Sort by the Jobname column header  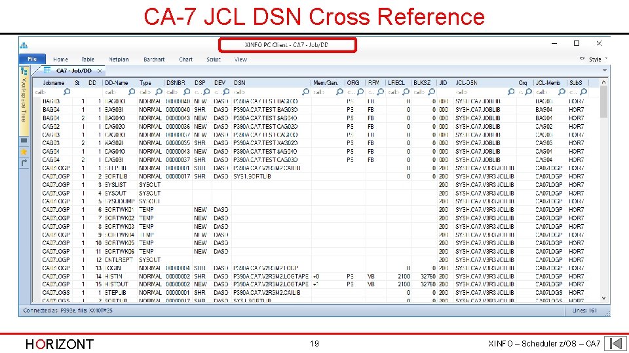point(53,83)
